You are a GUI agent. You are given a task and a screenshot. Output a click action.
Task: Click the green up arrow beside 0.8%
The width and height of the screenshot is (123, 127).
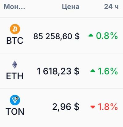[x=91, y=35]
